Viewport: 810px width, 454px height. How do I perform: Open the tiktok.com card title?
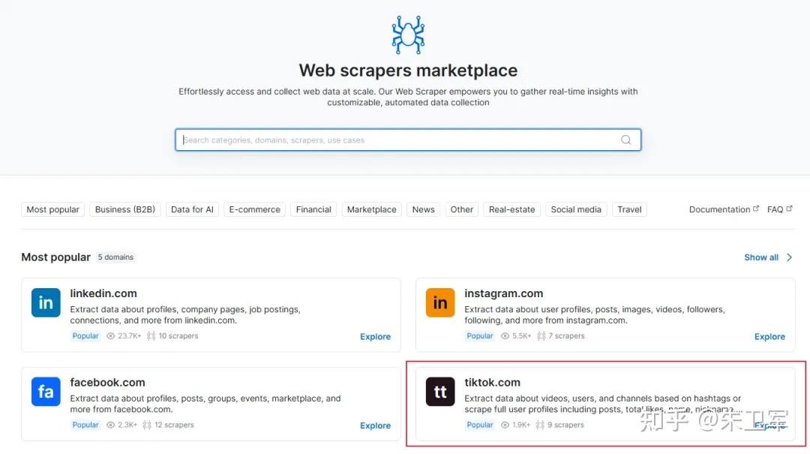click(492, 382)
